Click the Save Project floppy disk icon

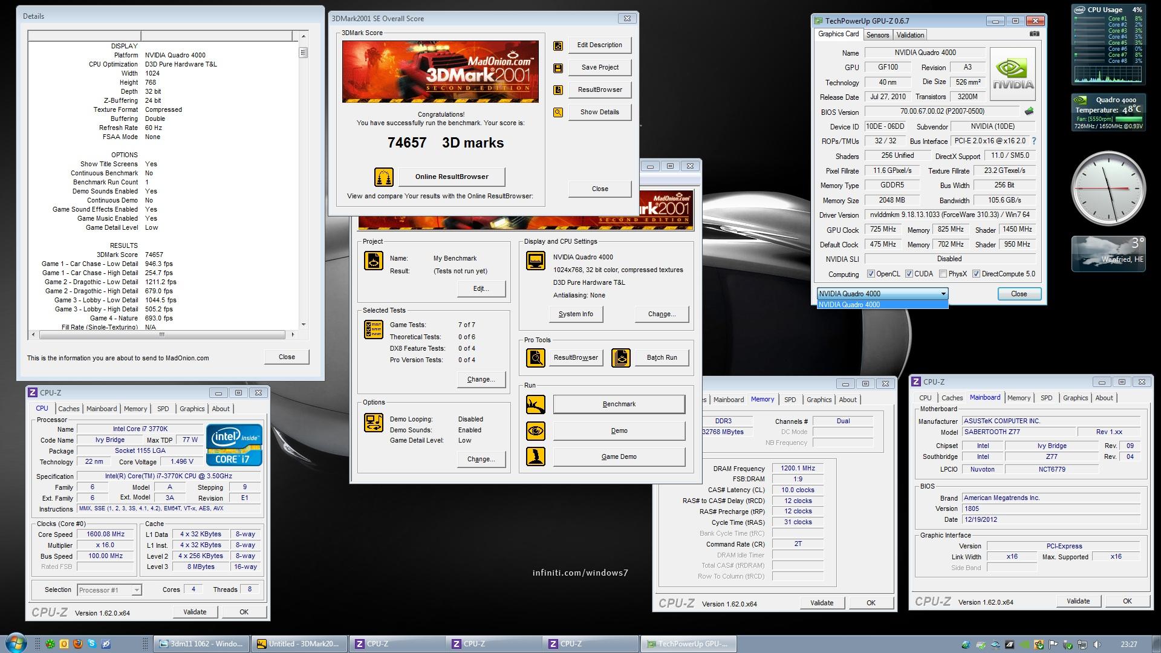click(558, 68)
